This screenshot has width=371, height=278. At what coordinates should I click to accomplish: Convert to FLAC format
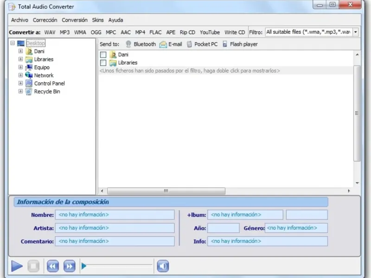point(155,32)
